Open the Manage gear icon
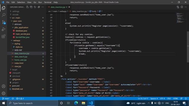The height and width of the screenshot is (106, 189). coord(4,93)
